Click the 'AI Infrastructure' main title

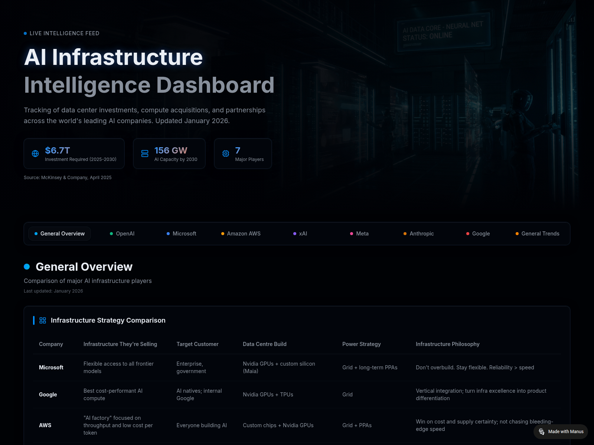tap(113, 57)
